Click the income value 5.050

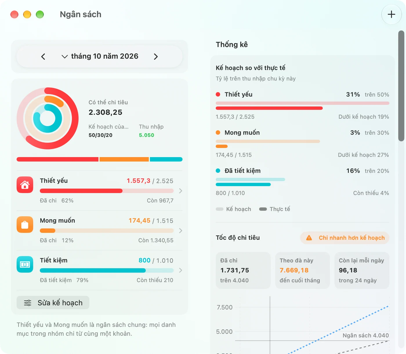click(146, 135)
